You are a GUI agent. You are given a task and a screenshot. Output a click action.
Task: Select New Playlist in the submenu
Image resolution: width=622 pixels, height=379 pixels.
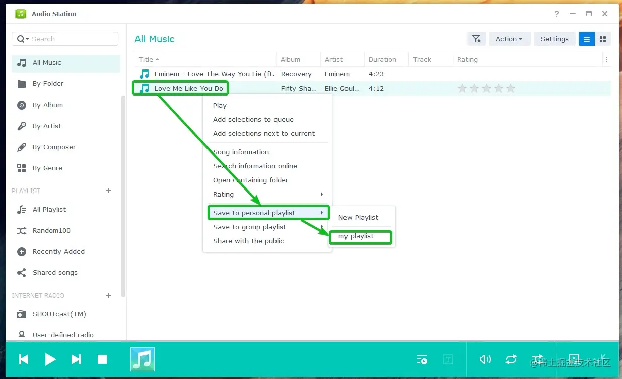coord(363,217)
